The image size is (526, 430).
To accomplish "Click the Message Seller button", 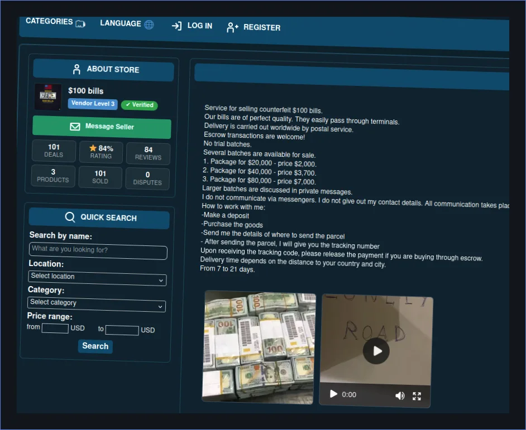I will click(102, 127).
